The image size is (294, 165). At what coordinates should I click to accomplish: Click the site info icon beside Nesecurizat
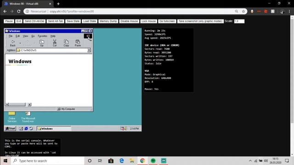click(28, 11)
